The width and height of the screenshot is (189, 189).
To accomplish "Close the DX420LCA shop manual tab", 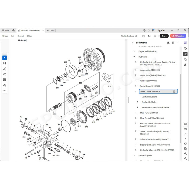I will click(43, 31).
